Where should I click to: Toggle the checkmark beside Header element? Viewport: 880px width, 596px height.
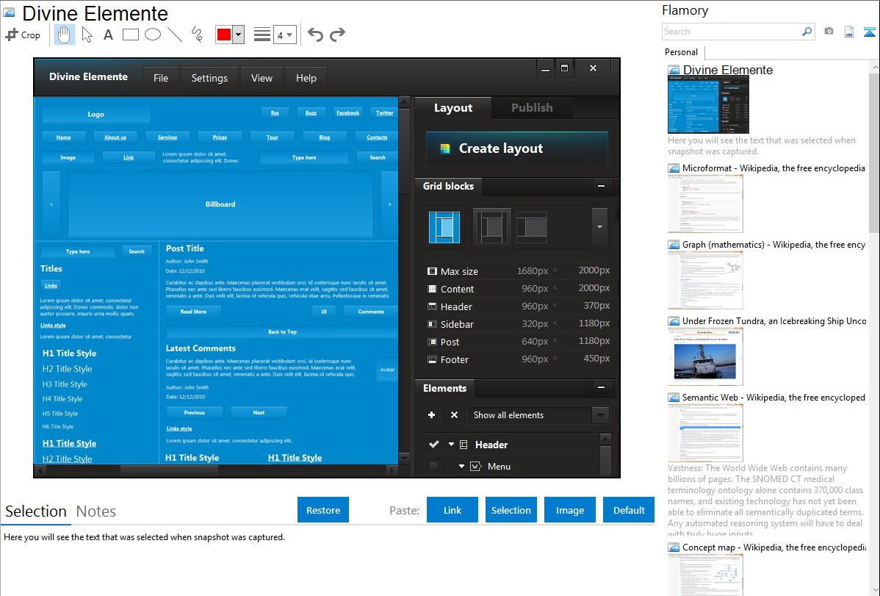coord(434,445)
